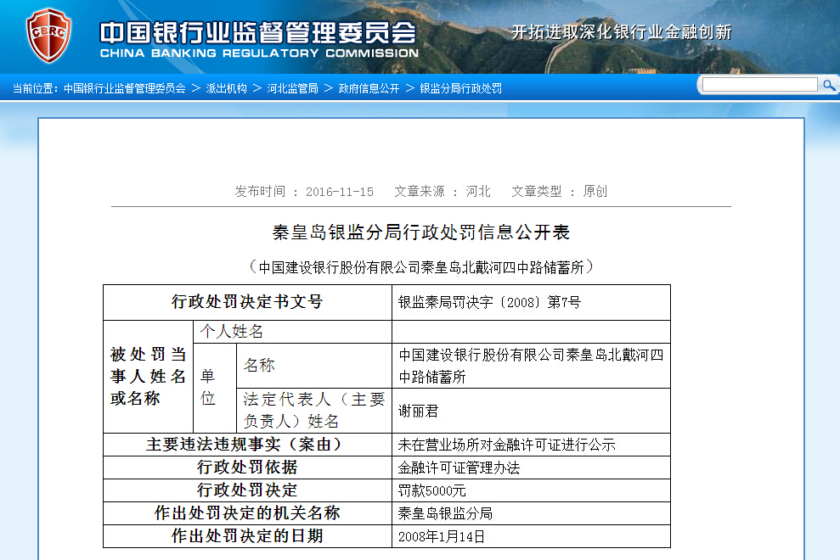Click the 当前位置 label

click(36, 88)
